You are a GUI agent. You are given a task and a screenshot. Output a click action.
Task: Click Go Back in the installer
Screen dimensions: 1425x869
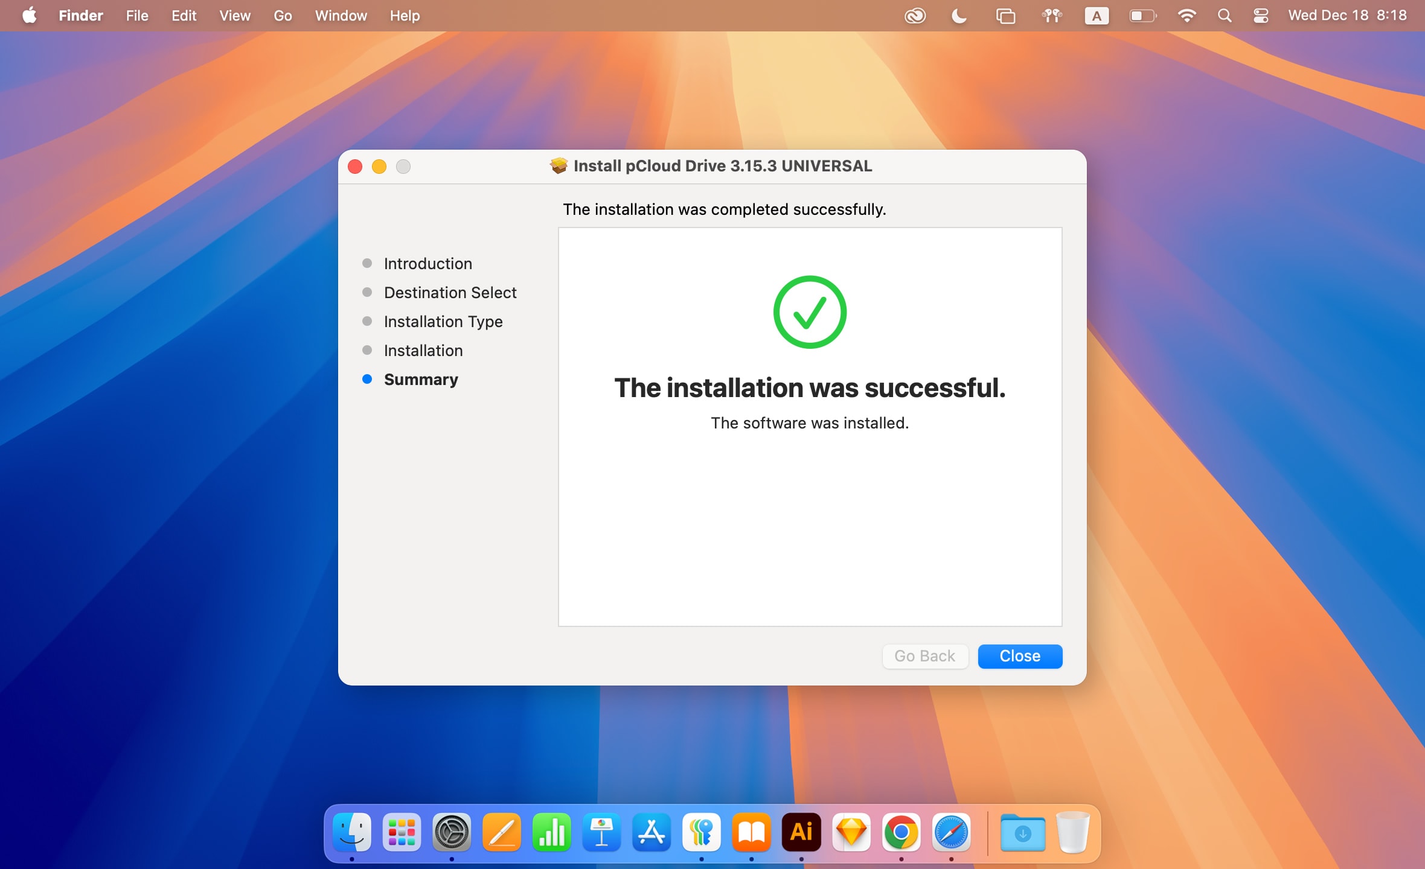click(925, 656)
